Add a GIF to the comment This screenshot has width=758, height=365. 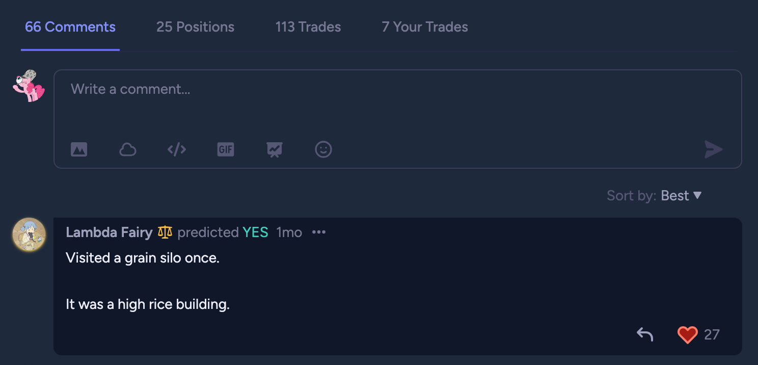226,149
